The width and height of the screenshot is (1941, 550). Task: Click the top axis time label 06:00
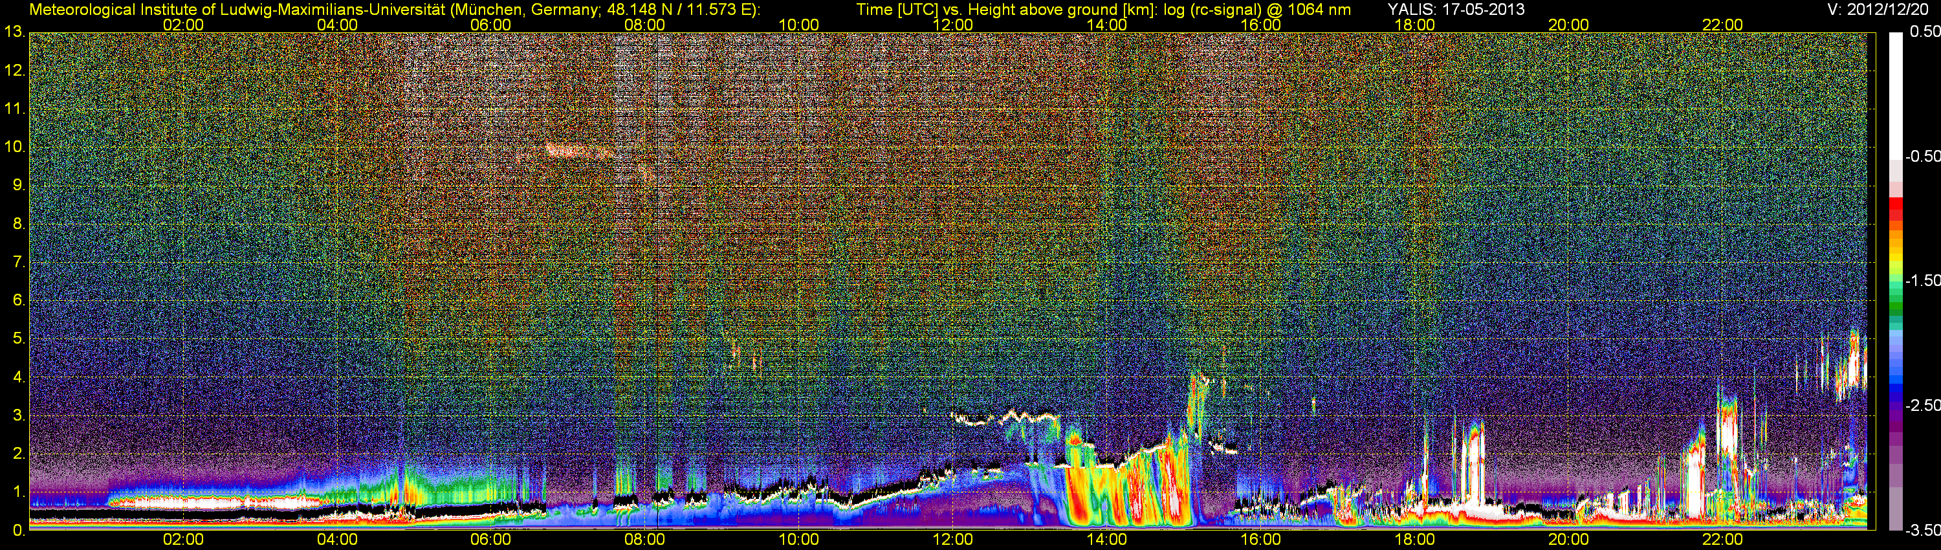(x=490, y=25)
